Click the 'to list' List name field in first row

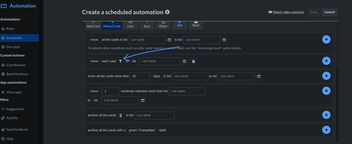201,40
